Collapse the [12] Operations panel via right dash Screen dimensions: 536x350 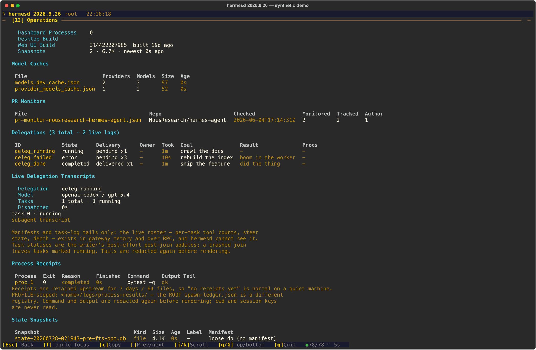(x=529, y=20)
